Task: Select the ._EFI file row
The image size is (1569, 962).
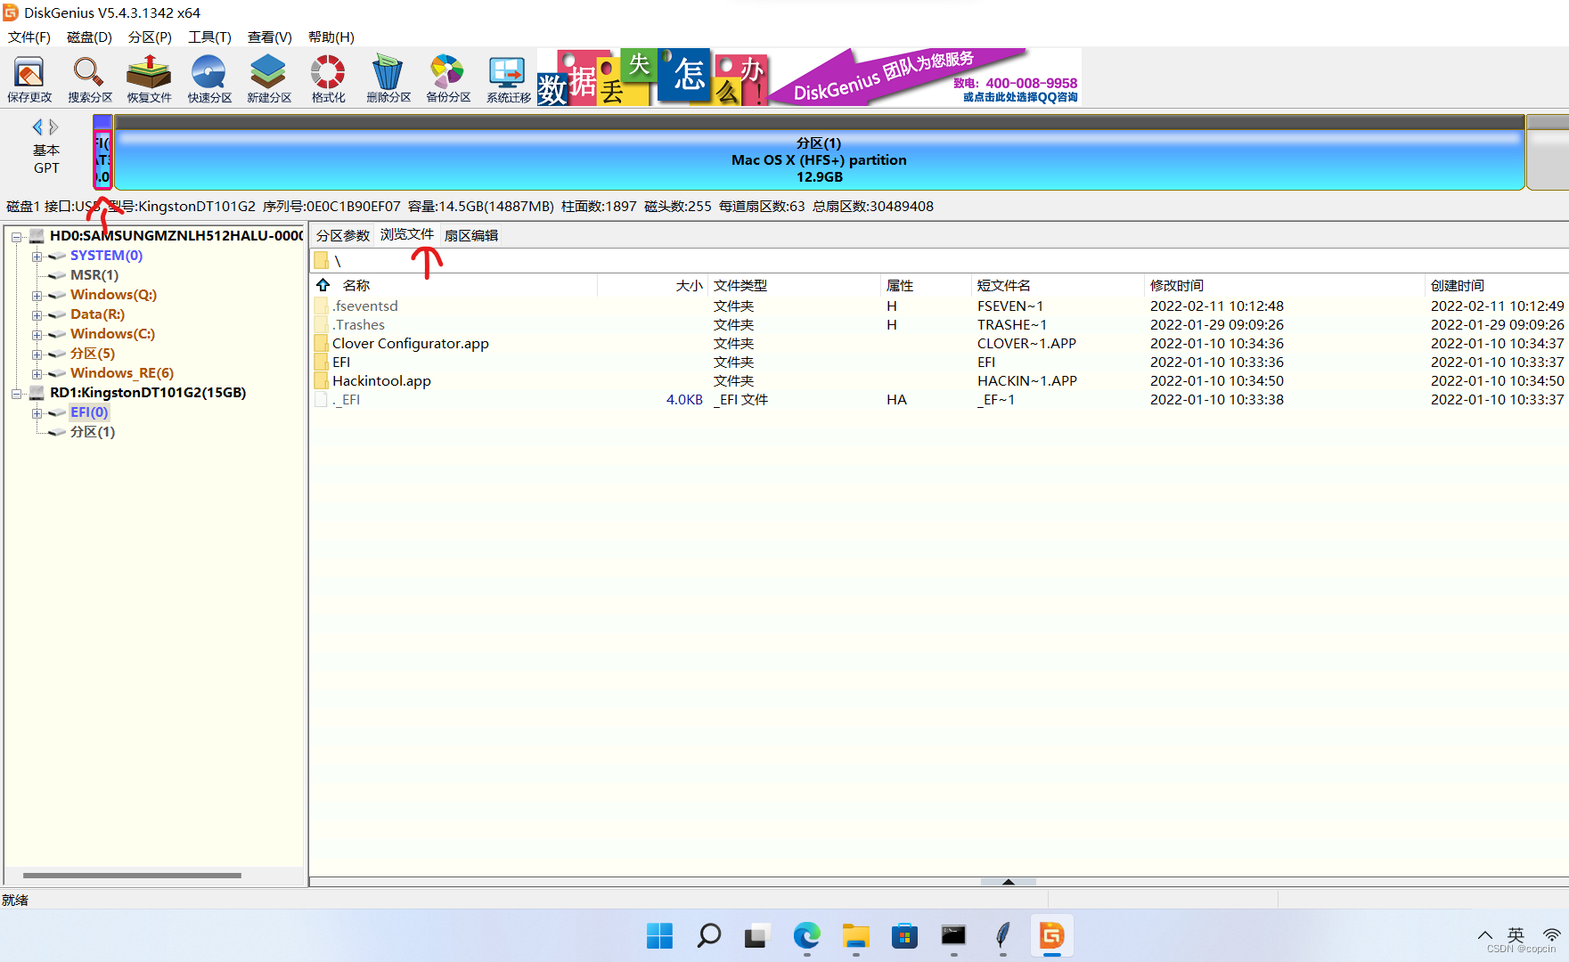Action: [x=939, y=400]
